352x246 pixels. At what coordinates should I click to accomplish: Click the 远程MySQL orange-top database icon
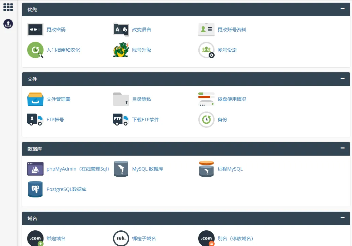click(x=206, y=169)
